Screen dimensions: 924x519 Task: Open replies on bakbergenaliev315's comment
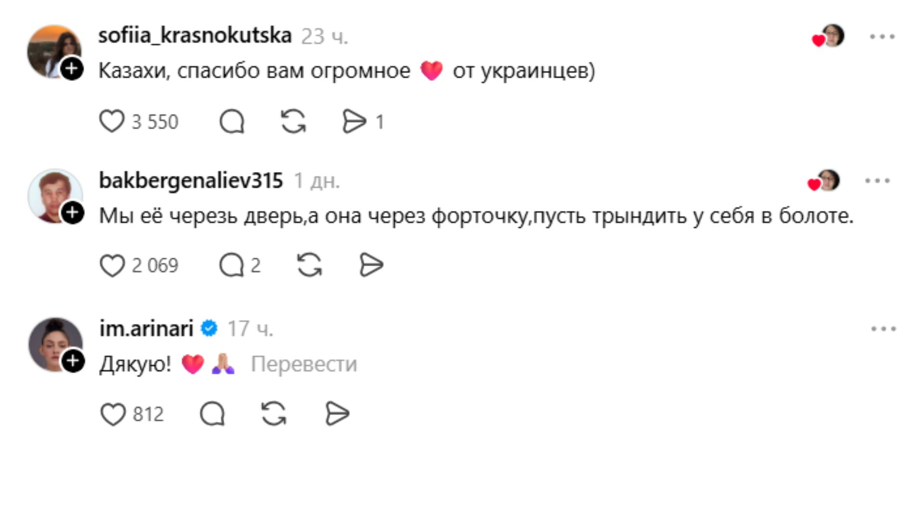pos(232,265)
